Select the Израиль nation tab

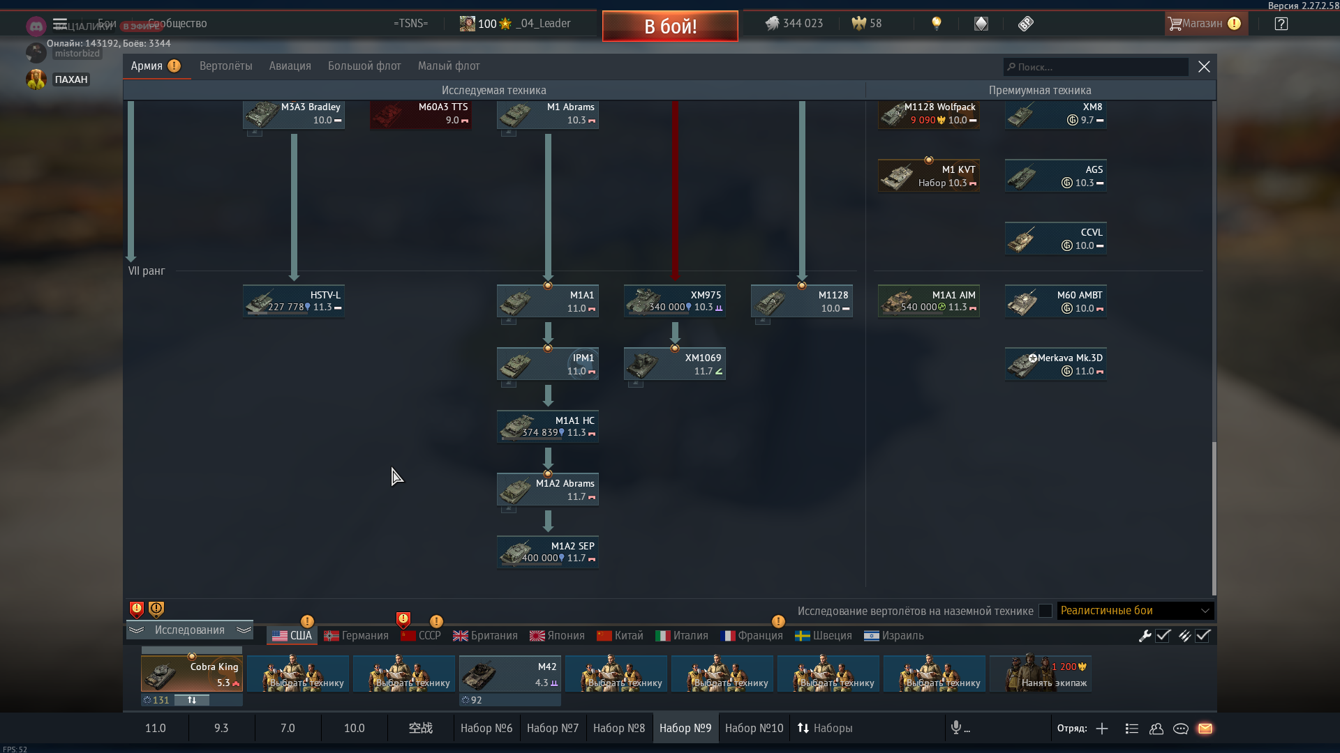[x=894, y=635]
